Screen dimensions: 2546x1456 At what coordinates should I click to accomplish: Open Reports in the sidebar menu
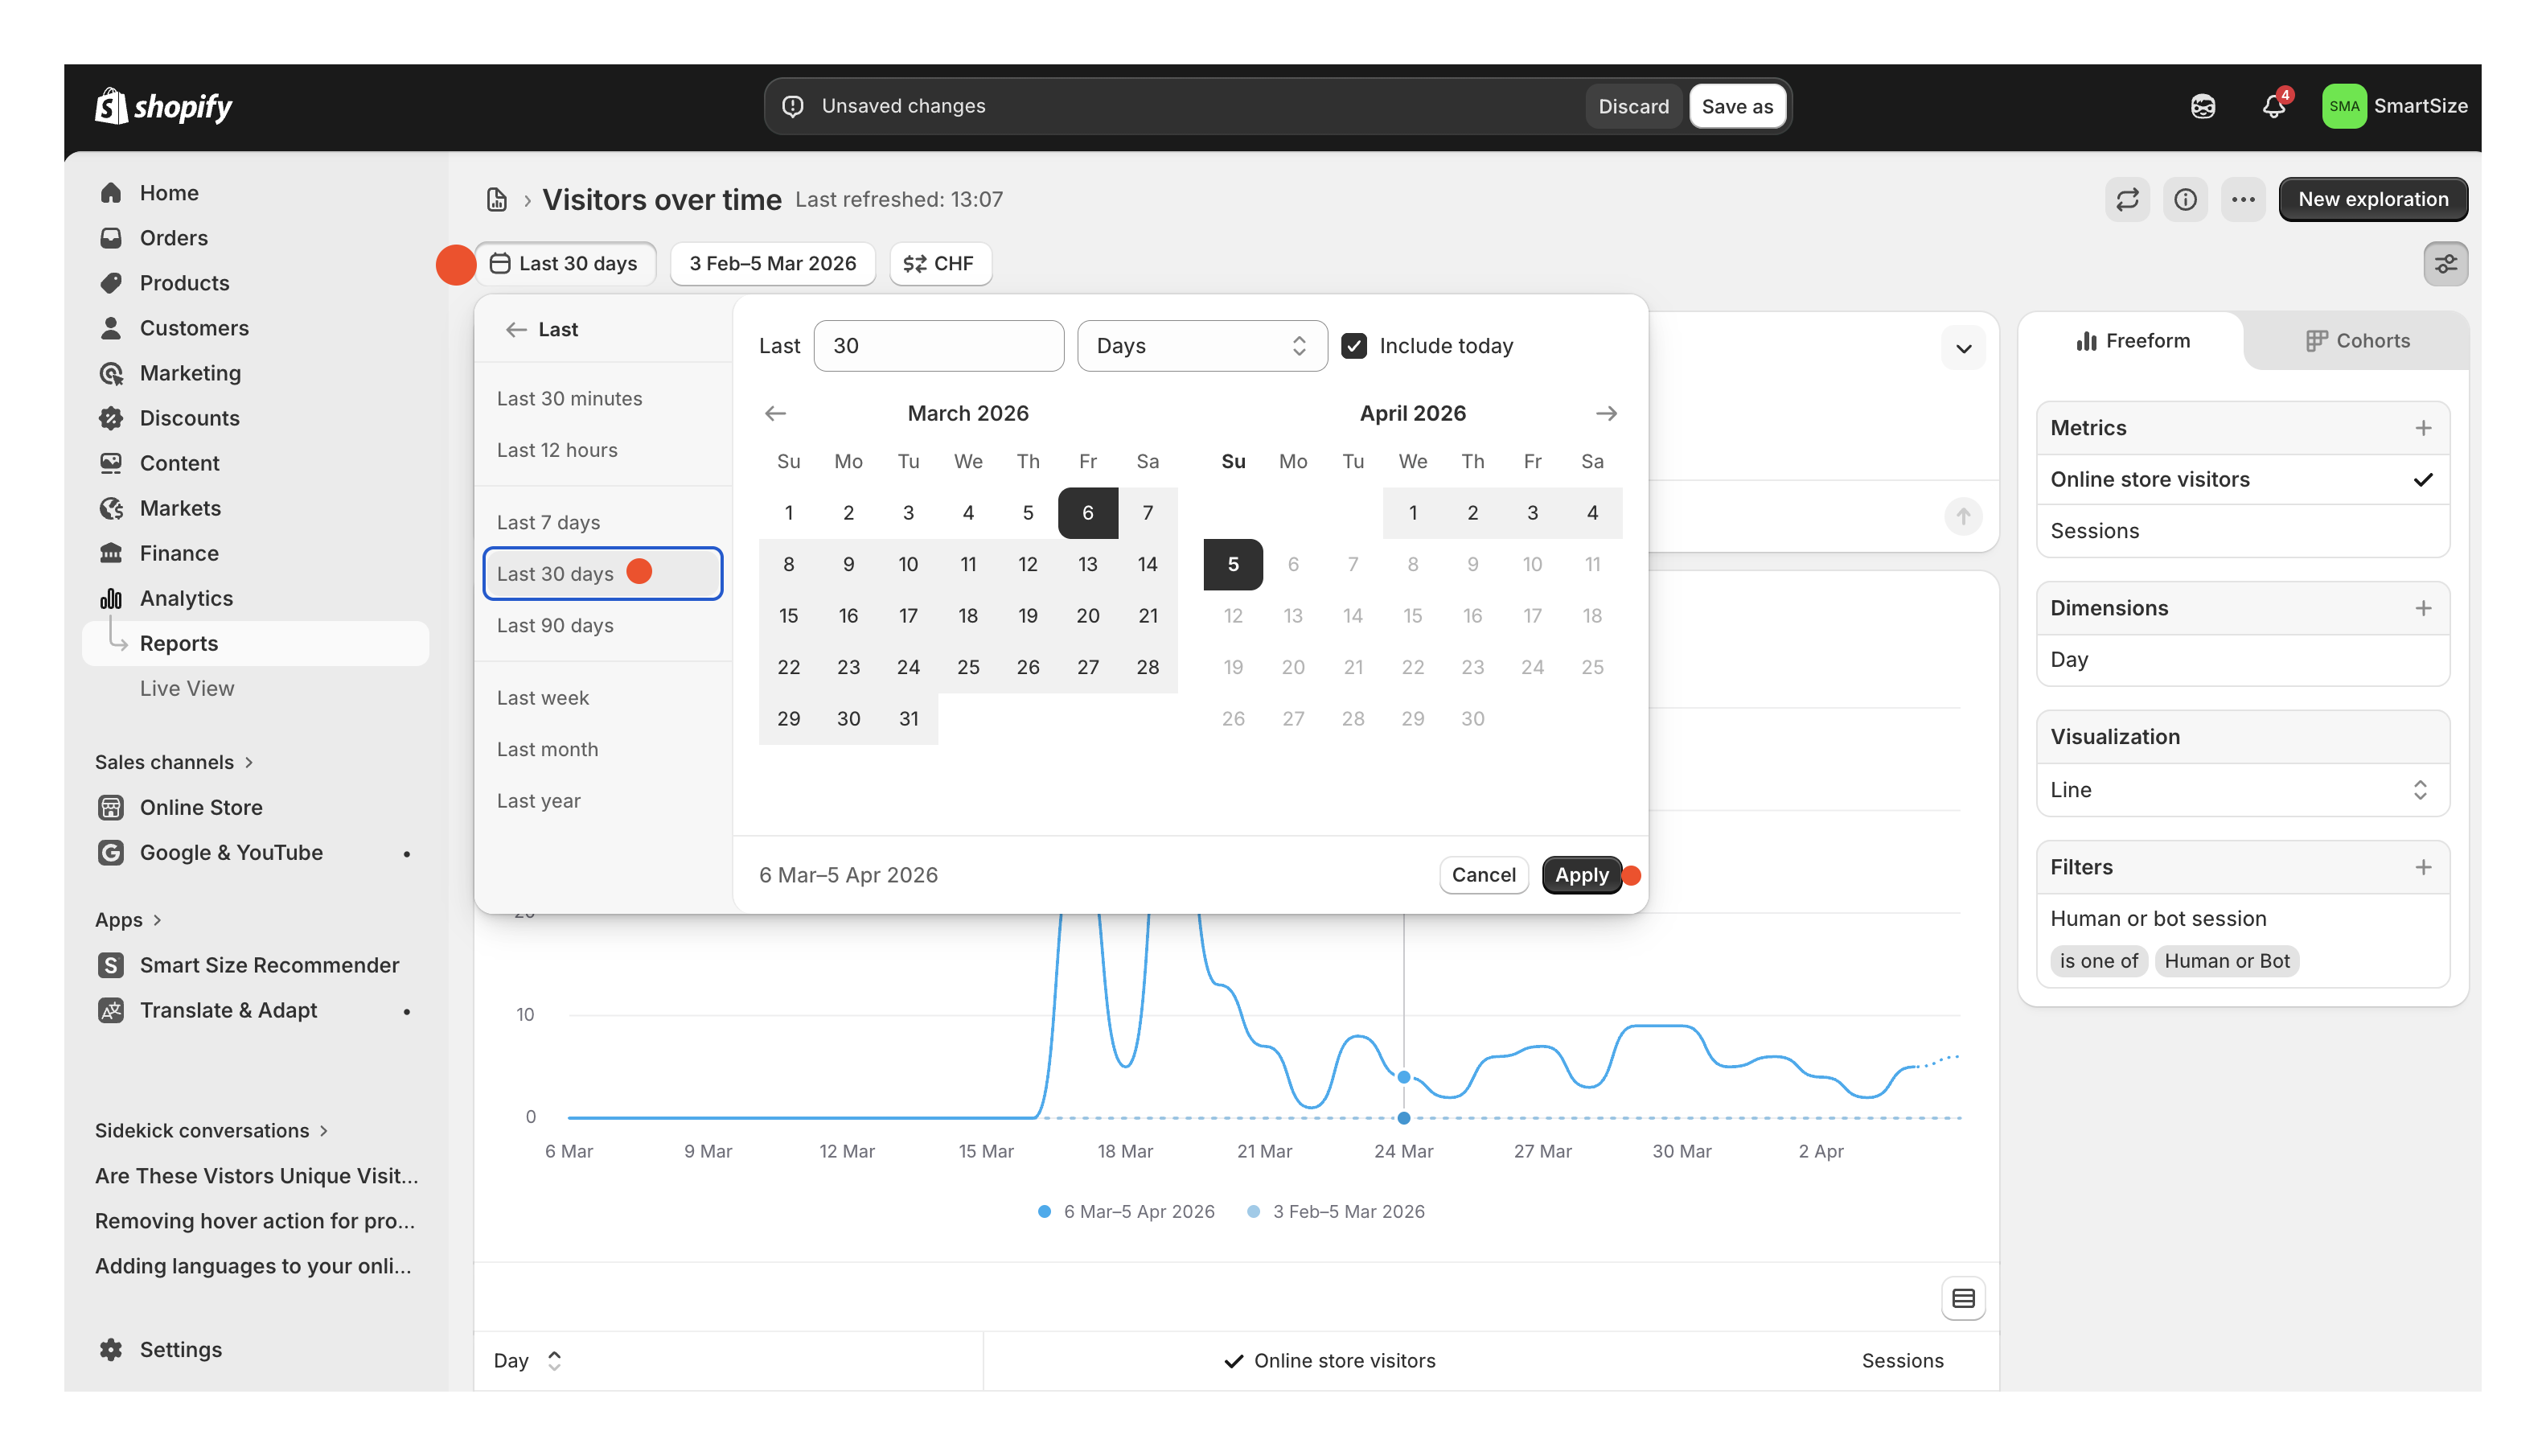point(180,643)
